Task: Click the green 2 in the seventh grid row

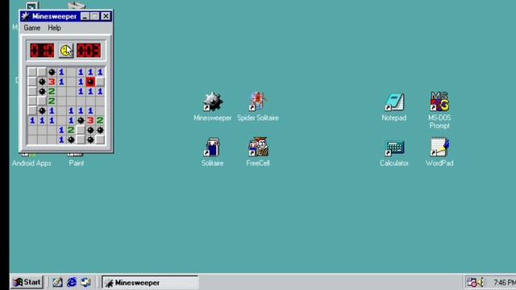Action: (x=71, y=130)
